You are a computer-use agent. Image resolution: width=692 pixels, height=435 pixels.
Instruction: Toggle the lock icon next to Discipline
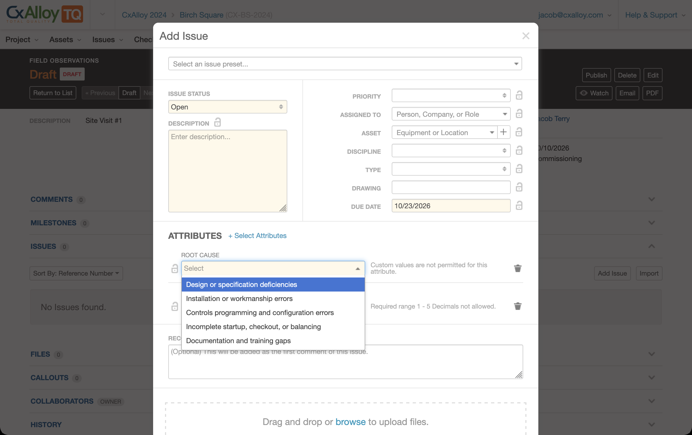pos(519,150)
